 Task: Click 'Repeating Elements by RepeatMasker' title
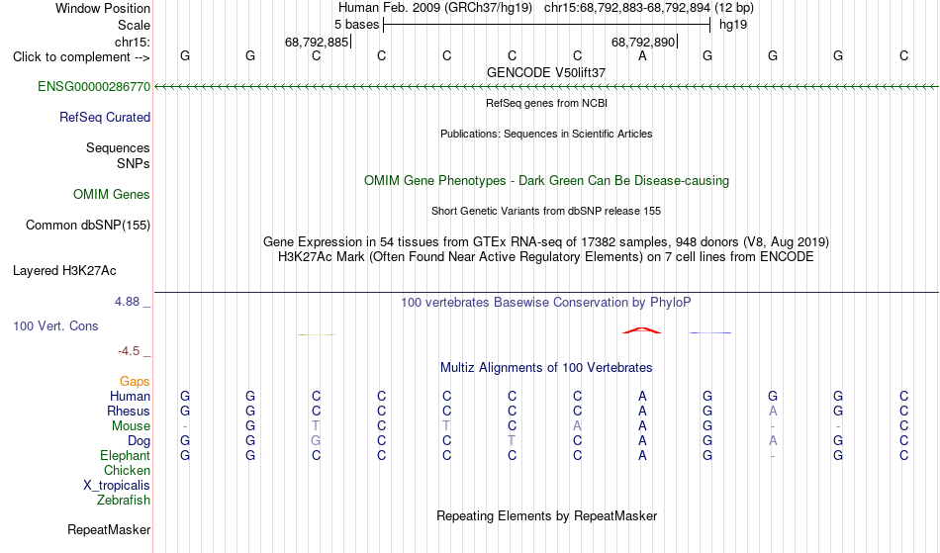click(x=546, y=516)
